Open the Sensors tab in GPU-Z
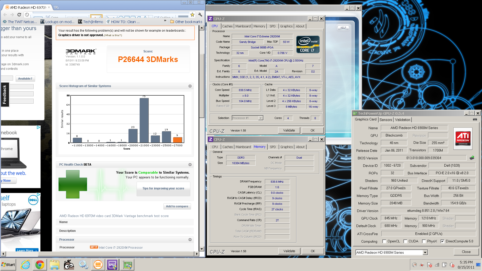This screenshot has height=271, width=482. coord(386,120)
